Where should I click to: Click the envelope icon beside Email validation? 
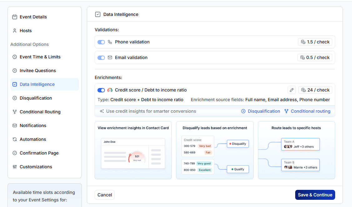pos(110,57)
